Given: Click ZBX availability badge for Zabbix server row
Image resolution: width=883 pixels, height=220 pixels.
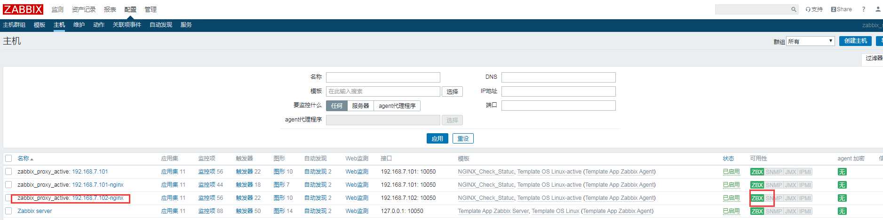Looking at the screenshot, I should coord(757,212).
